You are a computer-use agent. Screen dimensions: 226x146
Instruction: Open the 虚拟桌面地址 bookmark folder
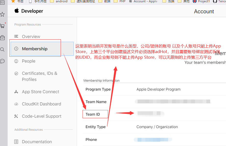[x=83, y=1]
